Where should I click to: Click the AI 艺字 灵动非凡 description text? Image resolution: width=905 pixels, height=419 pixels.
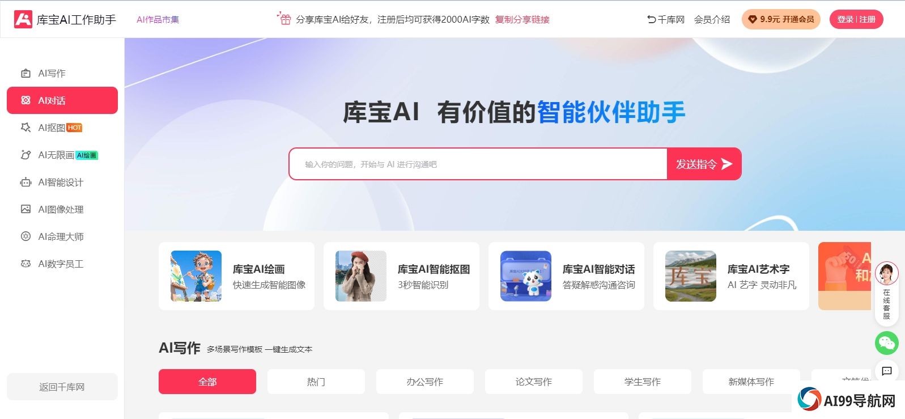[x=762, y=285]
